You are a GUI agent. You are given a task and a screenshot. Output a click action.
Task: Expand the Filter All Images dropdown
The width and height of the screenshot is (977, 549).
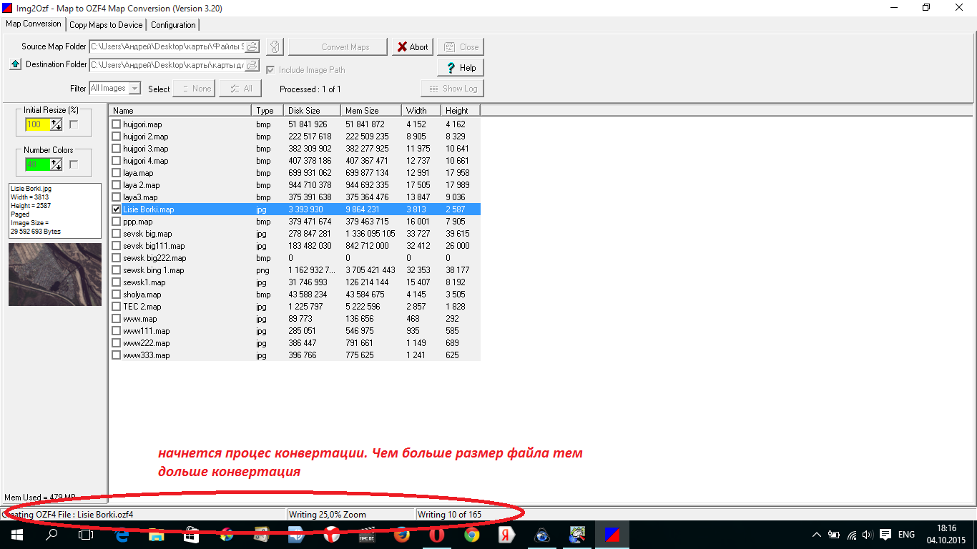click(134, 89)
